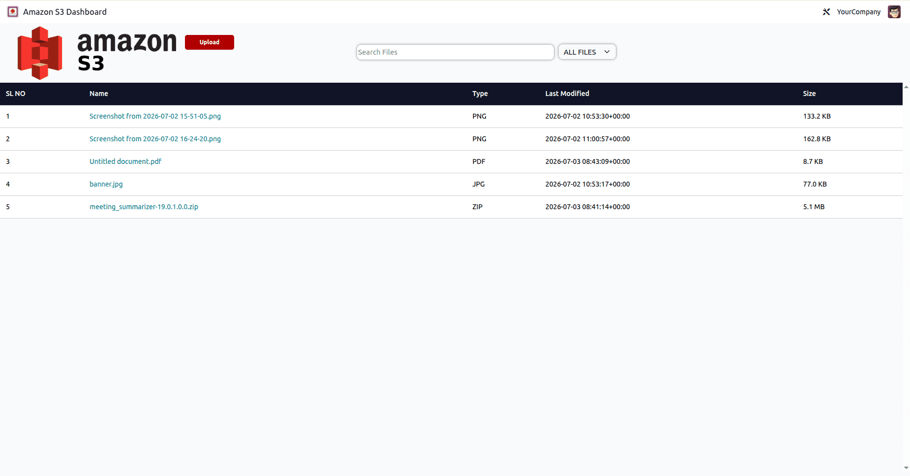Click the scrollbar down arrow
The width and height of the screenshot is (910, 476).
(x=906, y=468)
